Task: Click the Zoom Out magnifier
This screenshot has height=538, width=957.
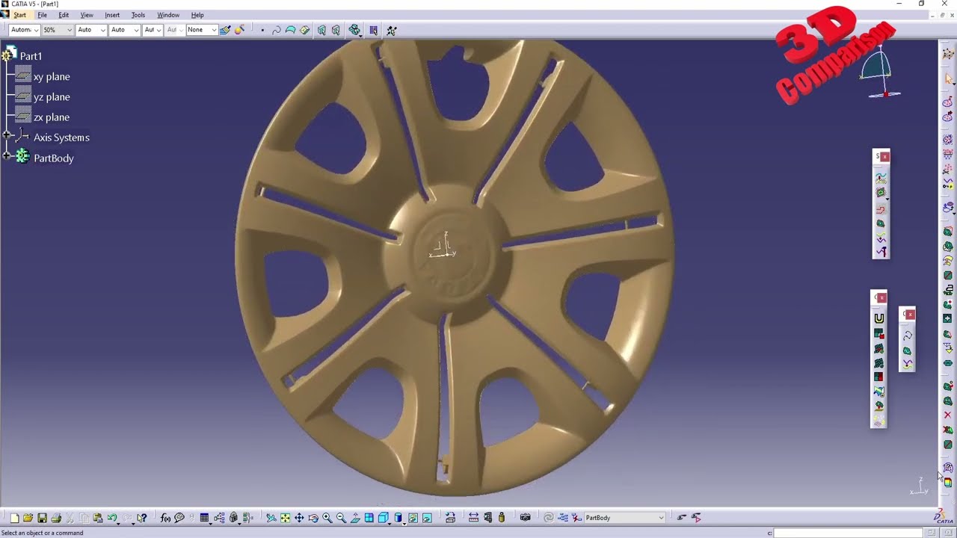Action: (341, 518)
